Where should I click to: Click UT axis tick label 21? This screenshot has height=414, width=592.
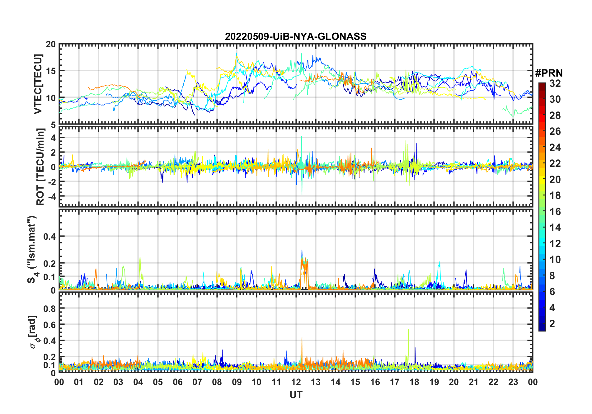pyautogui.click(x=473, y=382)
